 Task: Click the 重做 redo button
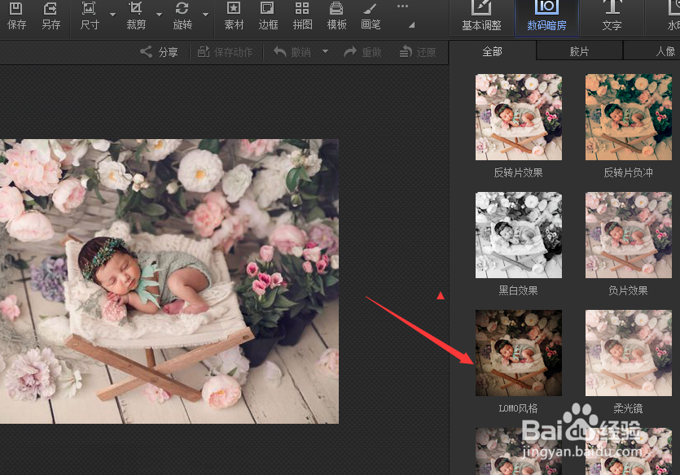(362, 52)
